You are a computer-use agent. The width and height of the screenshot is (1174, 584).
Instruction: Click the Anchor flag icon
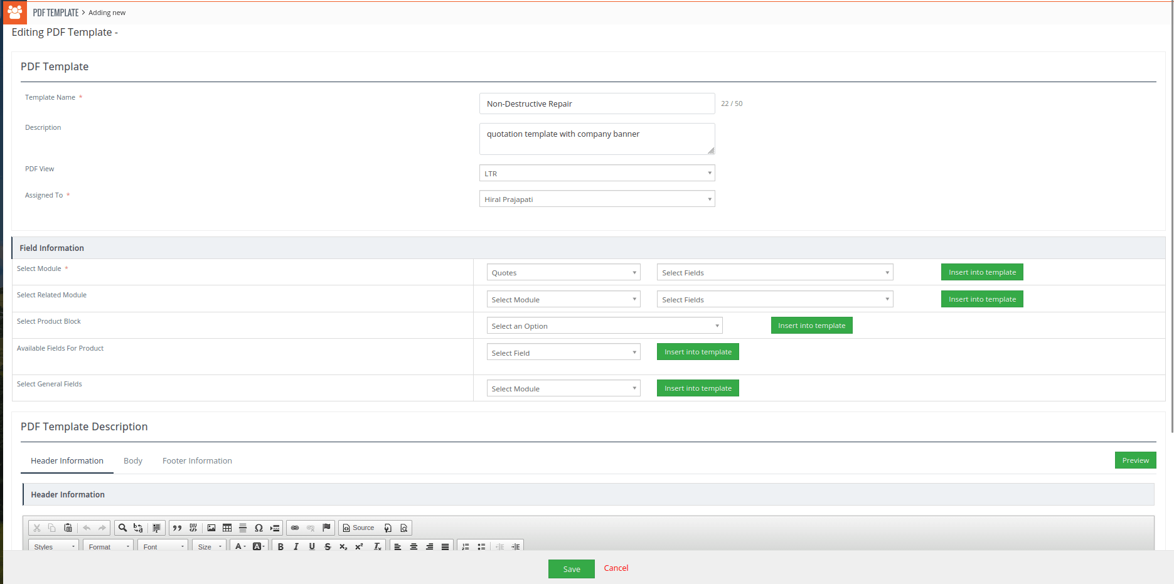pos(326,528)
